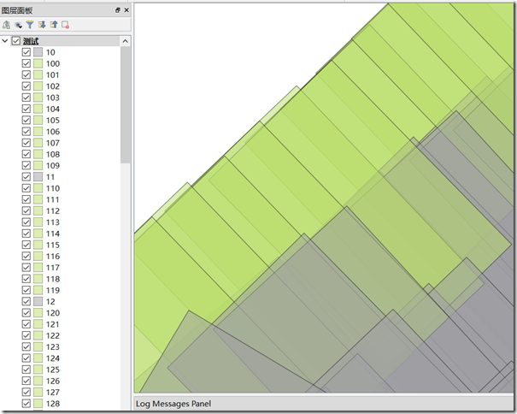Open the Manage Map Themes eye icon
The height and width of the screenshot is (414, 517).
[x=18, y=25]
